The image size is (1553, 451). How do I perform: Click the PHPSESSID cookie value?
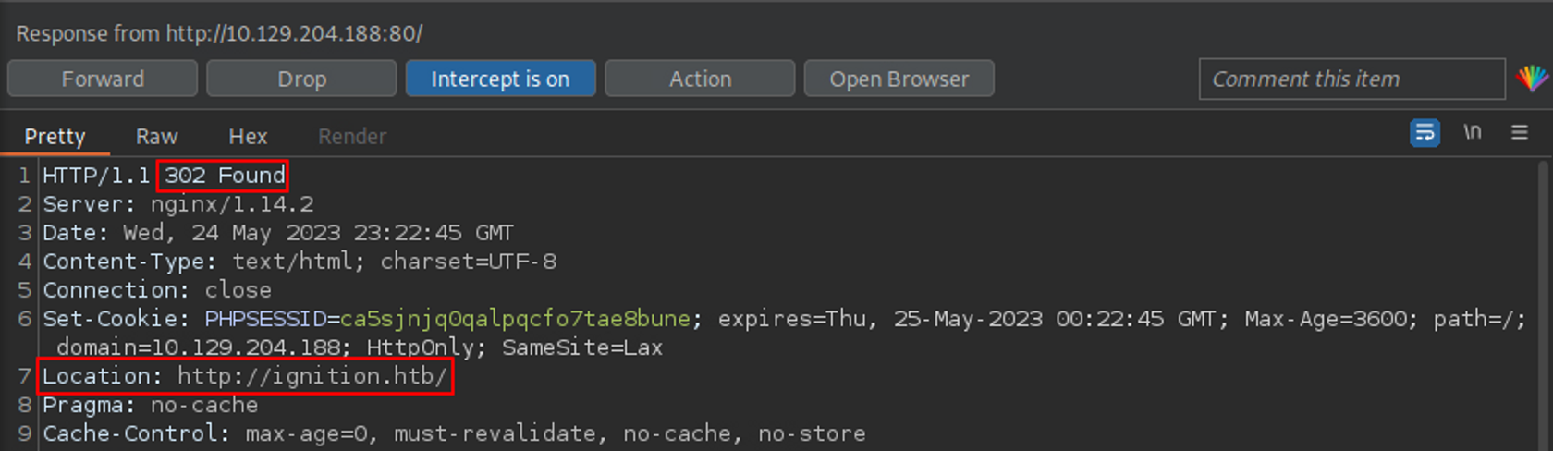515,319
